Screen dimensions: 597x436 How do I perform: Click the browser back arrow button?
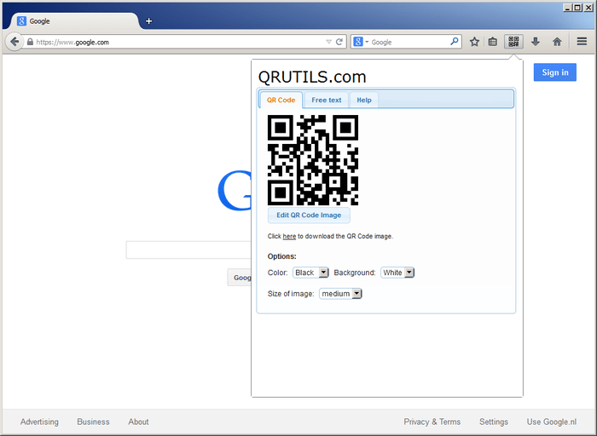point(14,42)
